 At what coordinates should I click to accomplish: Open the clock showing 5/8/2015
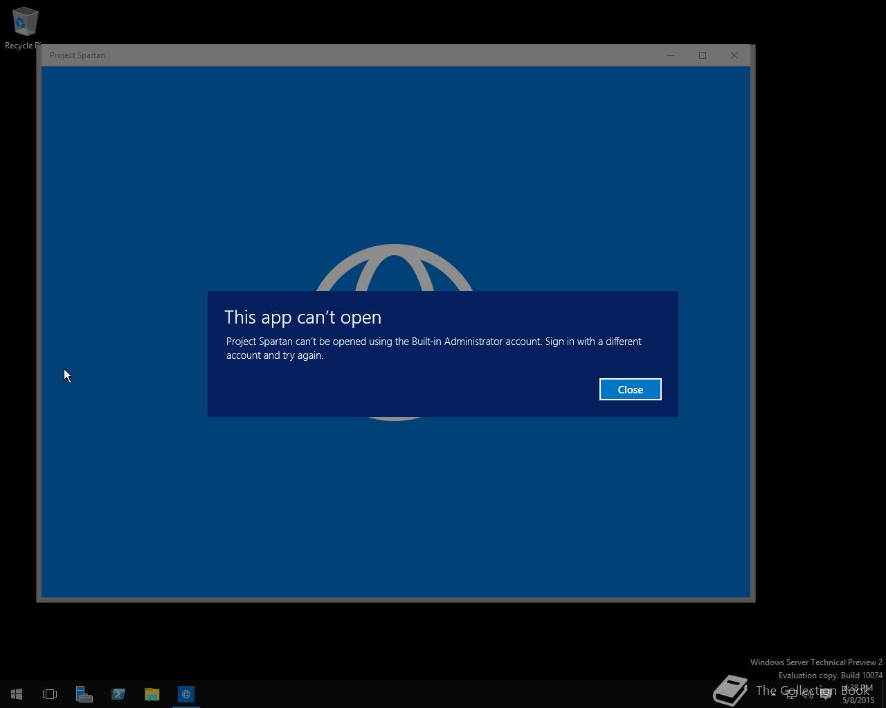[858, 694]
